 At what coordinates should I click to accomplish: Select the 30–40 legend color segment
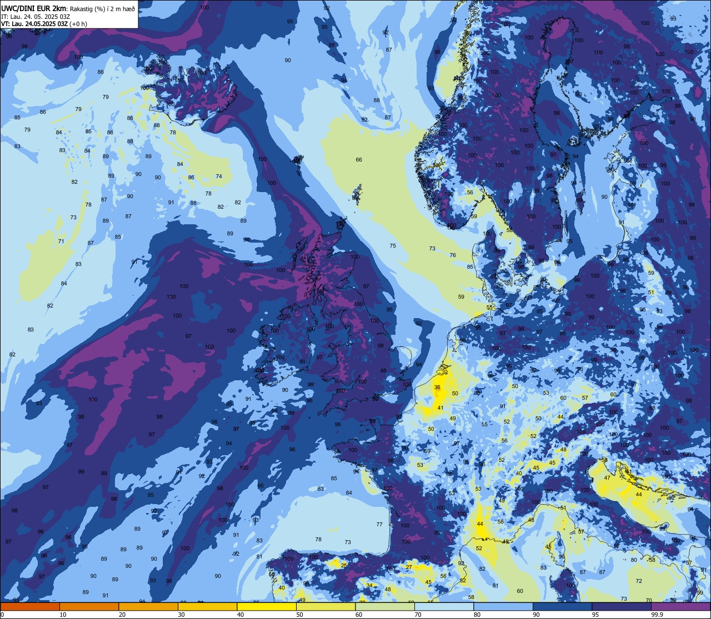click(x=207, y=606)
